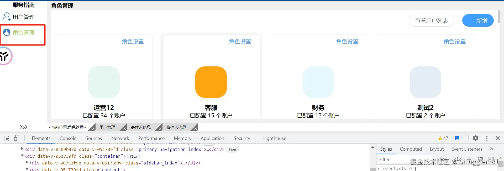
Task: Click the pale blue 测试2 role icon
Action: (426, 82)
